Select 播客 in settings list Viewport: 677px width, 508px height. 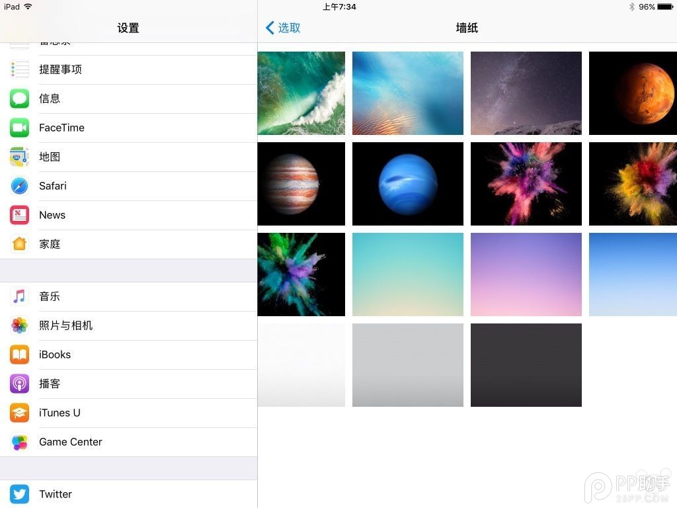click(x=129, y=384)
